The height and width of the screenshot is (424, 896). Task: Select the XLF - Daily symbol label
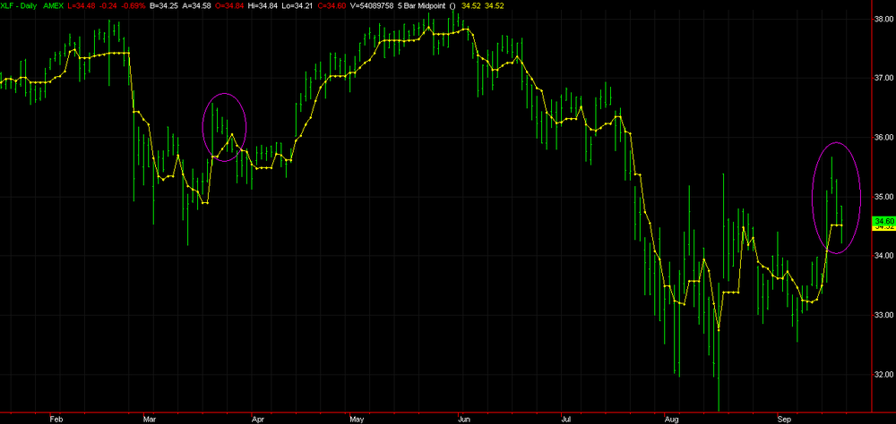click(20, 5)
